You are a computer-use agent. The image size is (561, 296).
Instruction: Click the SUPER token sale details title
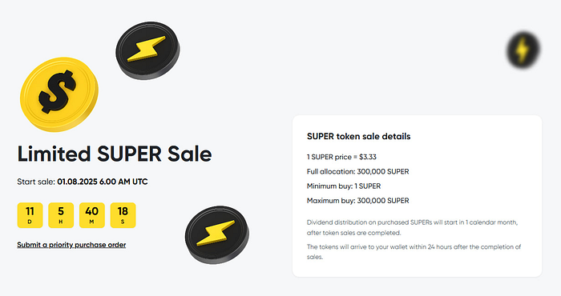(x=358, y=136)
